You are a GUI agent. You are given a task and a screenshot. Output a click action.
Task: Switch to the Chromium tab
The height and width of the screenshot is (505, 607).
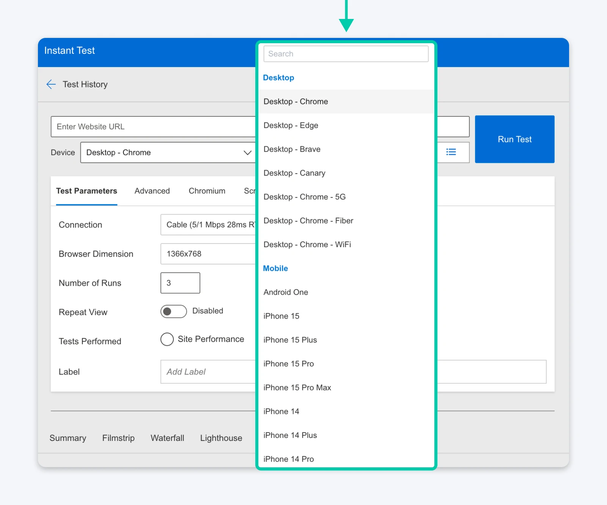[207, 191]
